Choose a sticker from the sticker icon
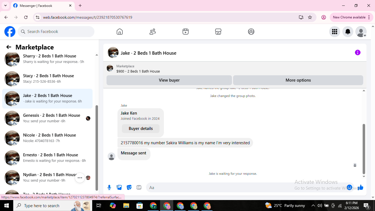 point(129,187)
